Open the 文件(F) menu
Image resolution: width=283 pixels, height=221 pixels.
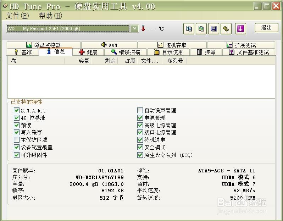pos(17,16)
